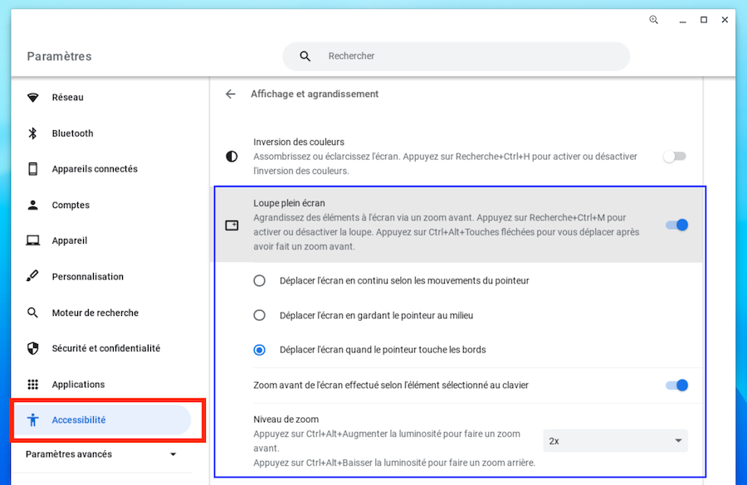Click the Applications grid icon

pos(33,385)
